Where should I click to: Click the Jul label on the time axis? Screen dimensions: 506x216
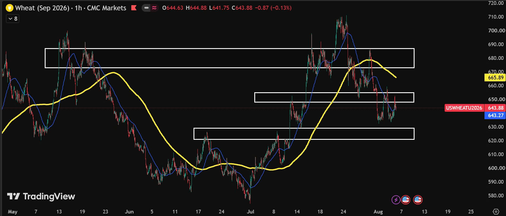point(251,212)
